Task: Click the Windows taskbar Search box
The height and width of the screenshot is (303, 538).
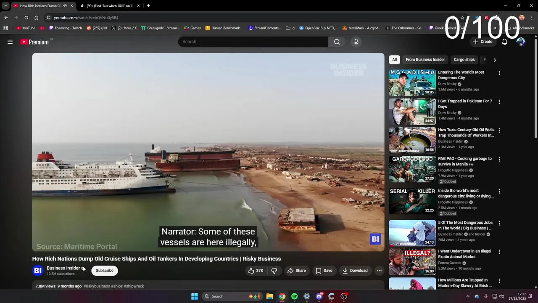Action: coord(231,296)
